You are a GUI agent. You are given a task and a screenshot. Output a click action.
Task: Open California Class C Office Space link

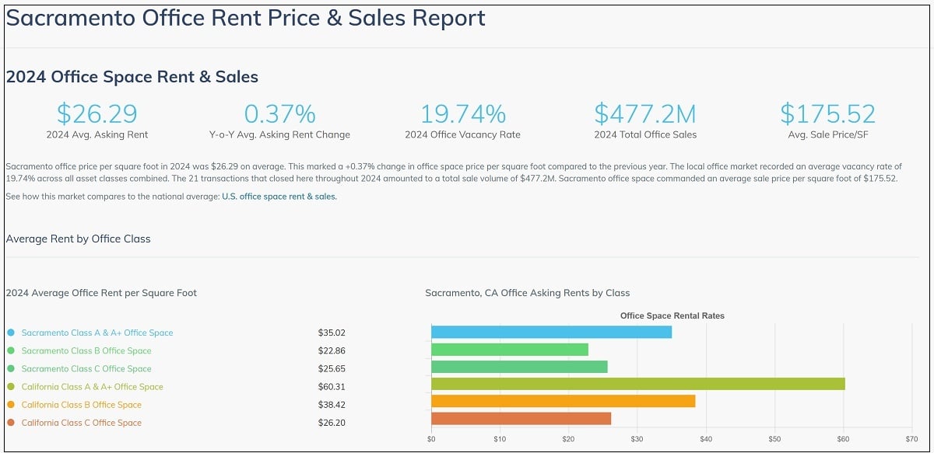(82, 423)
